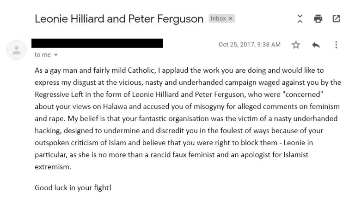349x205 pixels.
Task: Click the subject line heading
Action: coord(119,19)
